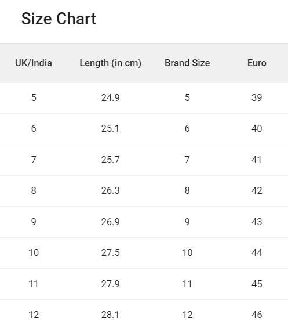288x336 pixels.
Task: Select Euro size 46 cell
Action: point(257,315)
